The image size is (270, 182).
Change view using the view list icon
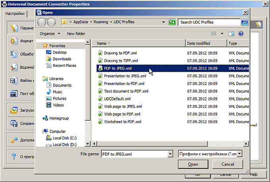214,33
